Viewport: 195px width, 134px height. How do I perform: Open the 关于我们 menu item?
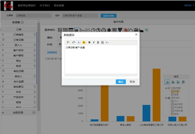pyautogui.click(x=45, y=5)
